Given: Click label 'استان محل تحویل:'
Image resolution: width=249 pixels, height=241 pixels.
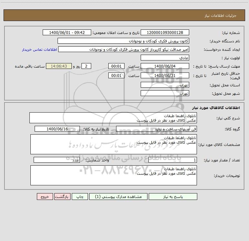Looking at the screenshot, I should pos(225,85).
